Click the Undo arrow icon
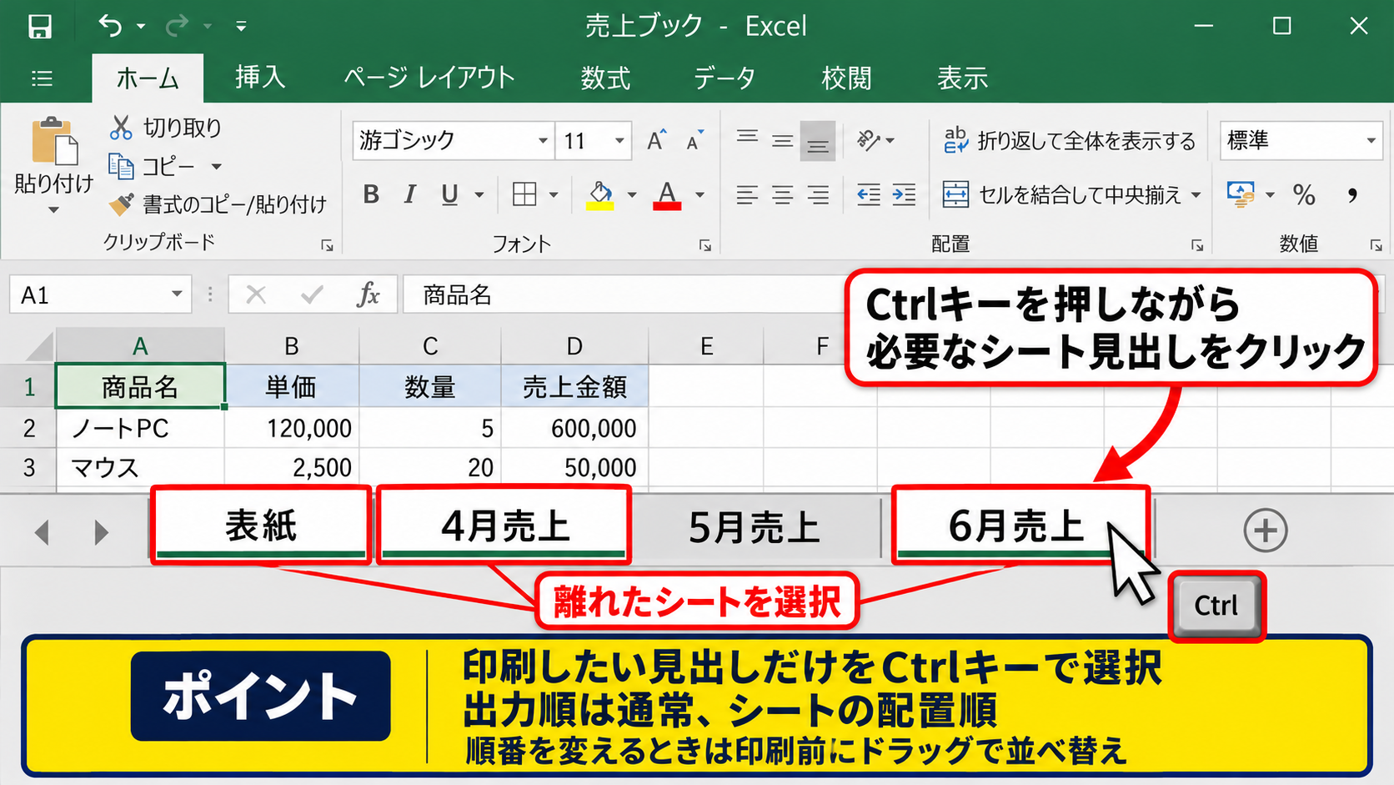Image resolution: width=1394 pixels, height=785 pixels. point(110,26)
